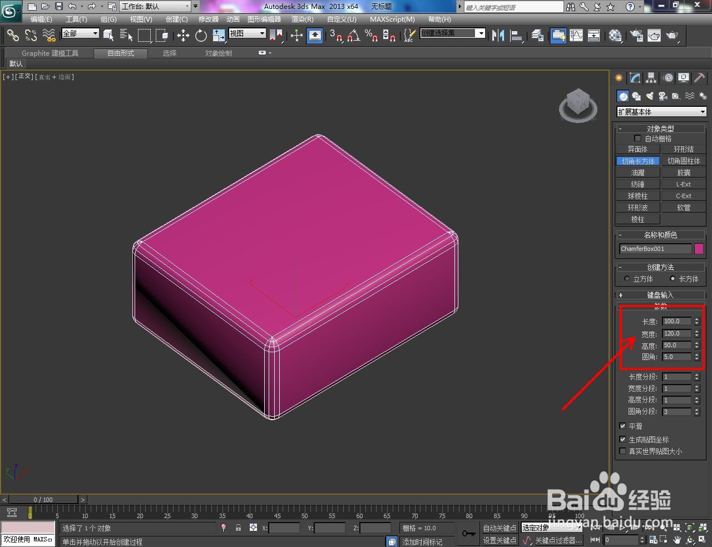712x547 pixels.
Task: Uncheck the 平滑 checkbox
Action: (623, 426)
